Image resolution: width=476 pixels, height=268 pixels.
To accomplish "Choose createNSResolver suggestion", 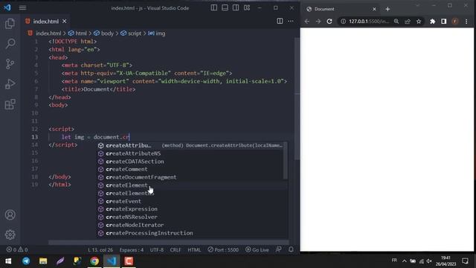I will tap(192, 217).
